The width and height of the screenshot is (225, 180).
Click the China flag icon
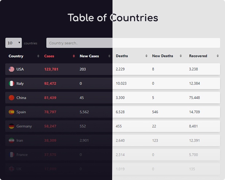click(x=12, y=98)
